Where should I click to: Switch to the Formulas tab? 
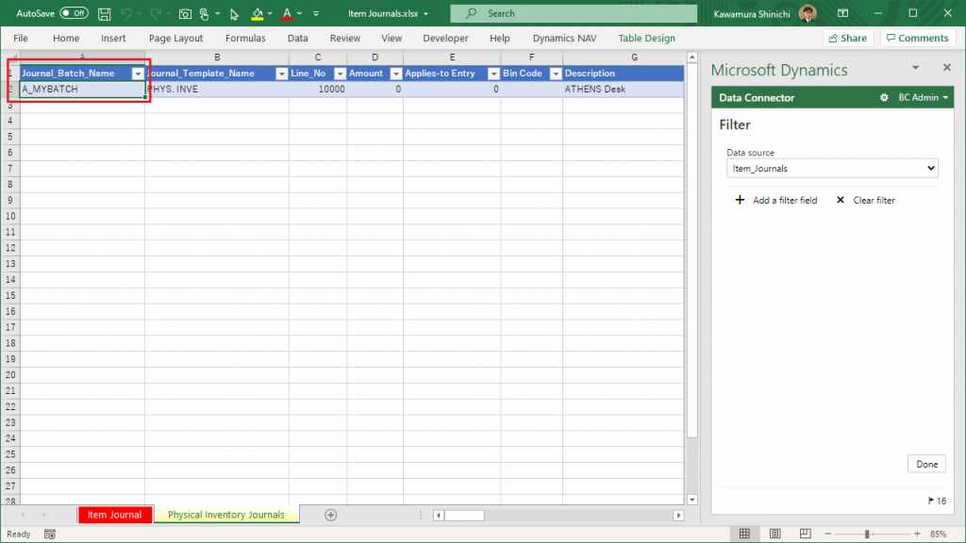pyautogui.click(x=245, y=38)
